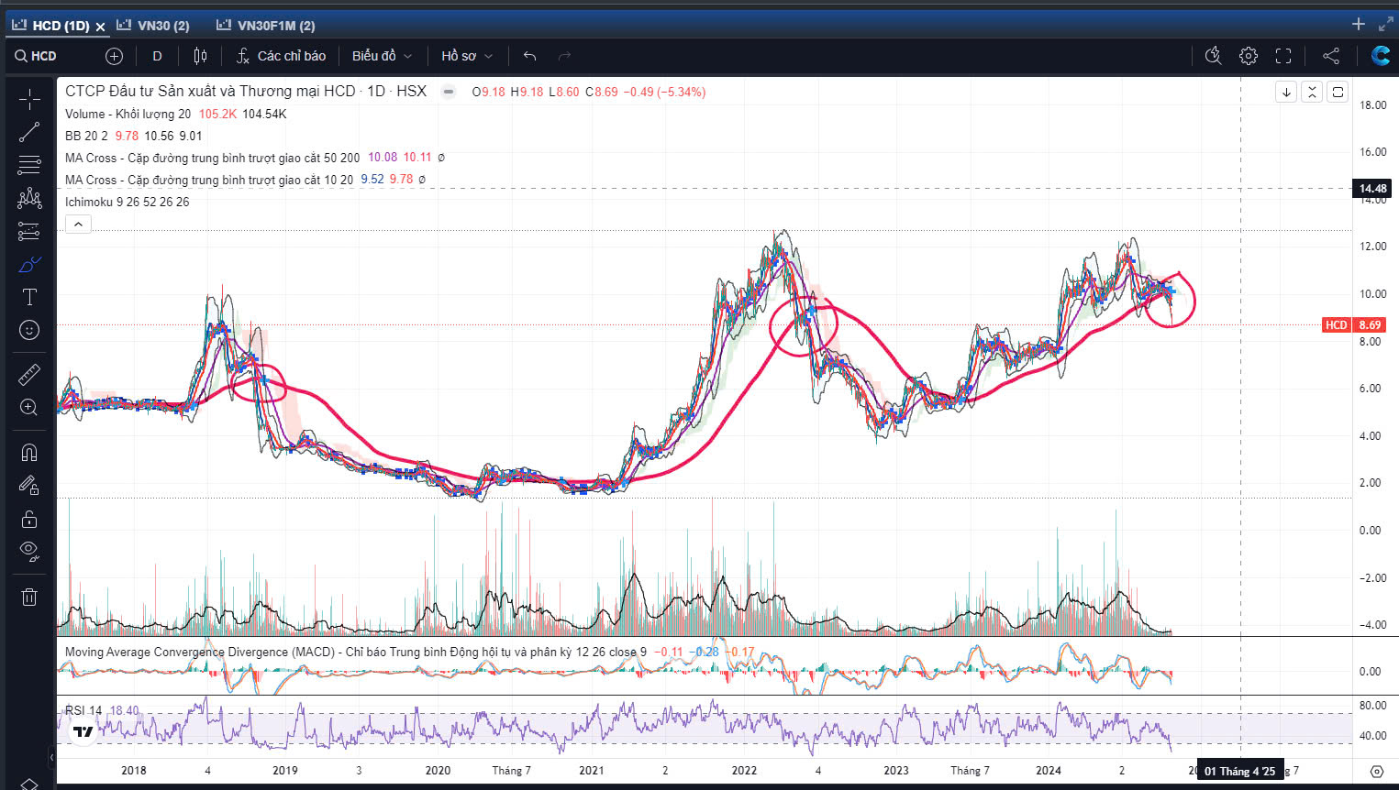Open chart settings gear in top toolbar
The width and height of the screenshot is (1399, 790).
click(x=1249, y=56)
